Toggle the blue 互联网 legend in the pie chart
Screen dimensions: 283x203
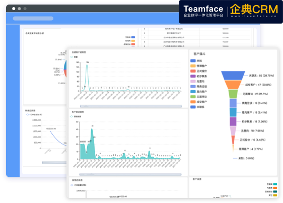(x=133, y=37)
